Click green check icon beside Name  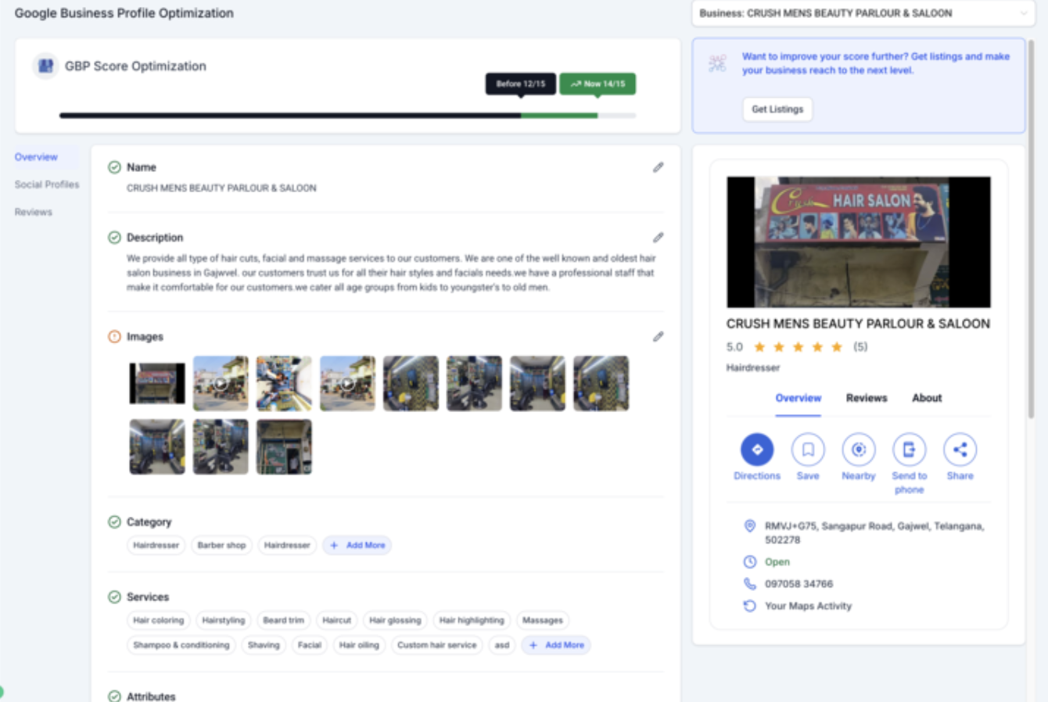(114, 167)
